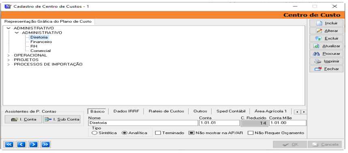348x153 pixels.
Task: Click the disabled OK button
Action: [x=290, y=144]
